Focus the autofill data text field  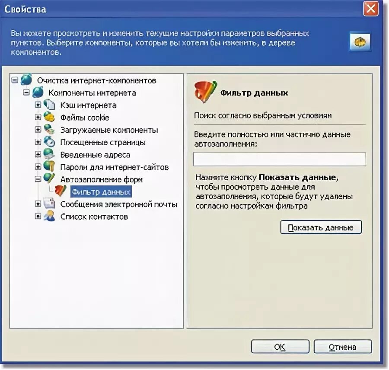point(280,159)
